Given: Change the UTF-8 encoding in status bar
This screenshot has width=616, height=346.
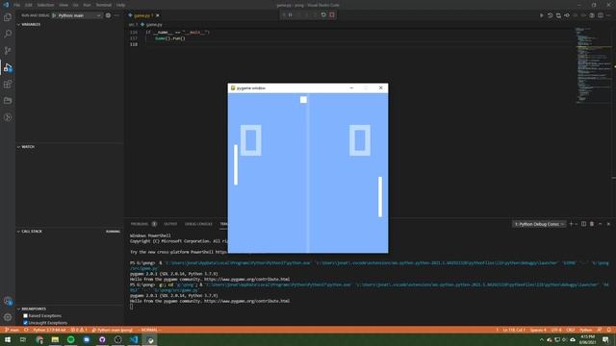Looking at the screenshot, I should [556, 330].
